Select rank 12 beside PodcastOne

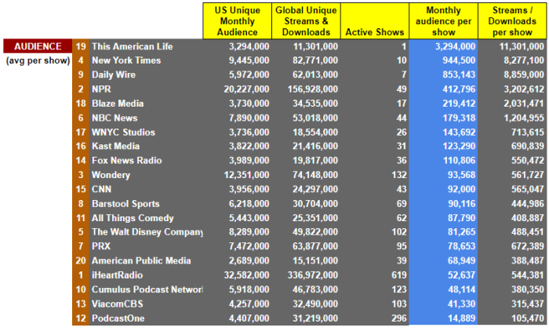point(81,318)
